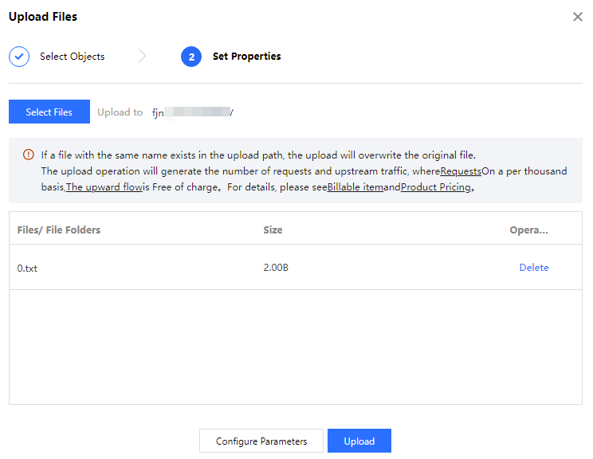Screen dimensions: 593x459
Task: Visit the Product Pricing link
Action: [x=435, y=187]
